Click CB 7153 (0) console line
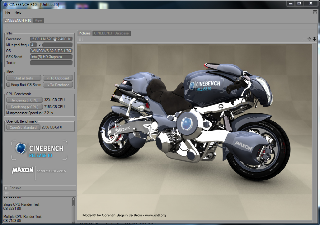320x225 pixels. coord(12,221)
